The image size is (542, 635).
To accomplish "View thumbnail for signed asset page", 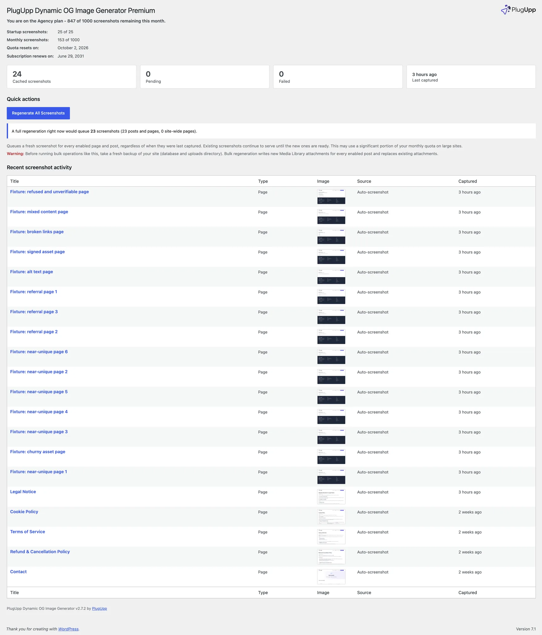I will tap(331, 257).
